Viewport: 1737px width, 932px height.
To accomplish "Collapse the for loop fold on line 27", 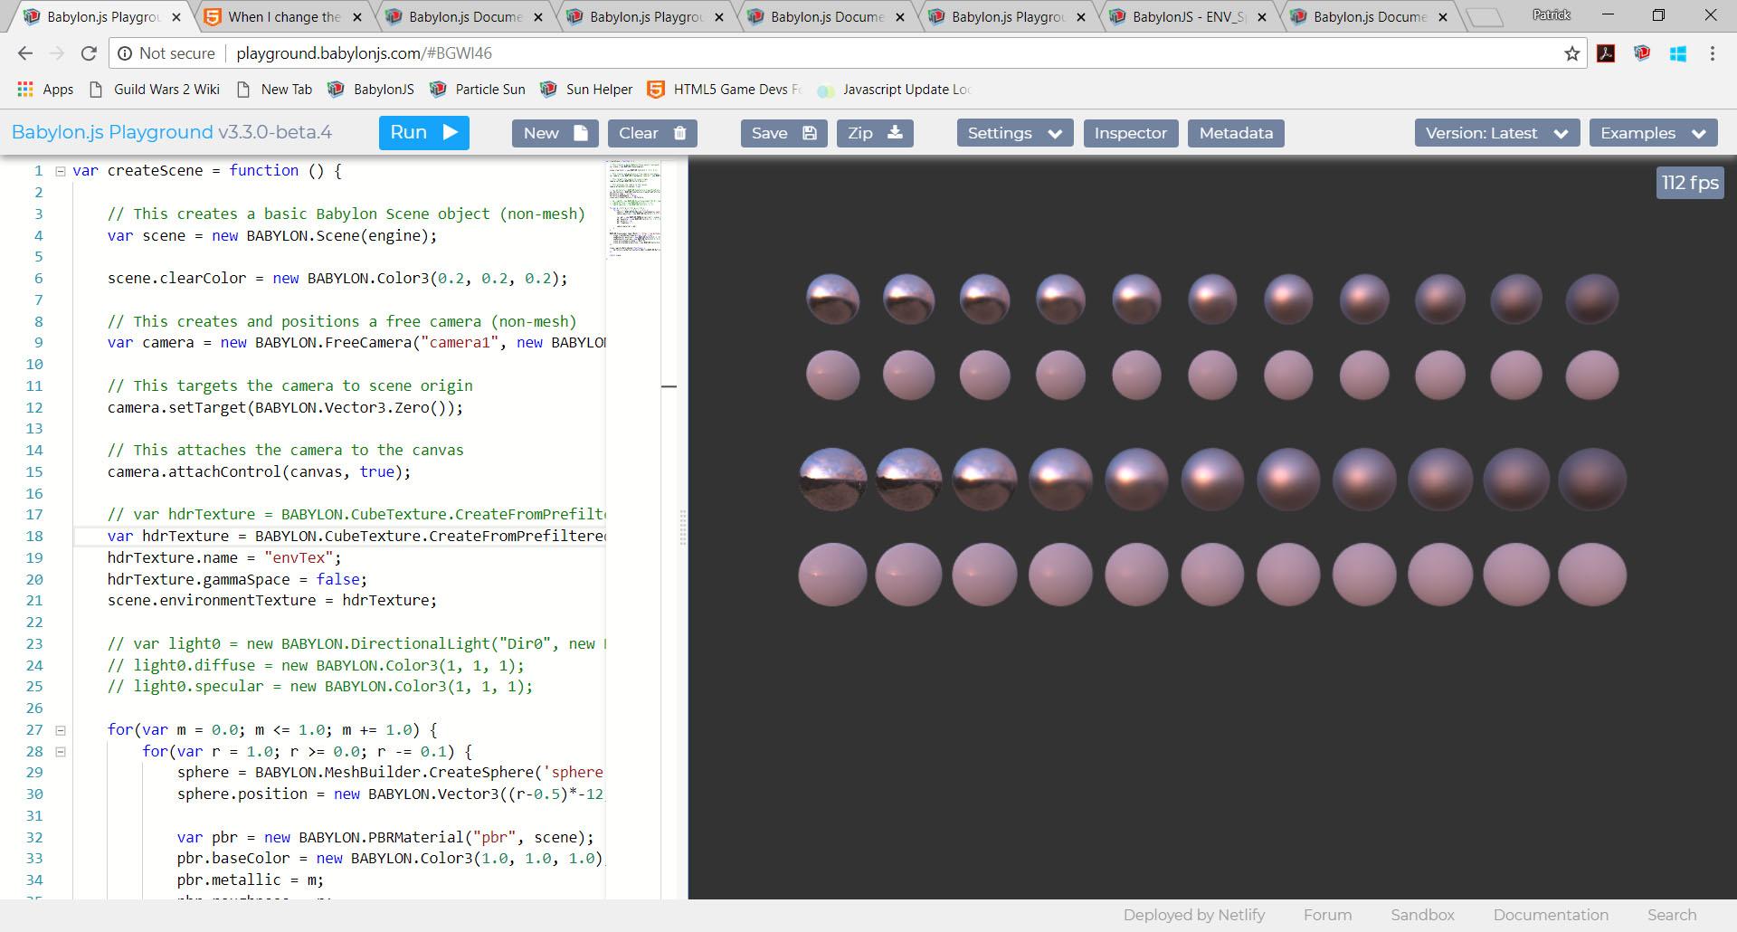I will tap(61, 730).
